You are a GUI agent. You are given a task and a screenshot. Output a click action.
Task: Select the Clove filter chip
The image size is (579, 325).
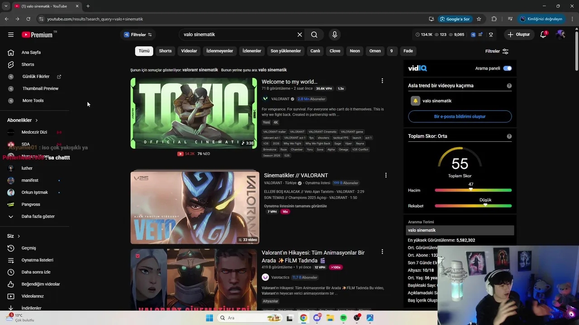(335, 51)
